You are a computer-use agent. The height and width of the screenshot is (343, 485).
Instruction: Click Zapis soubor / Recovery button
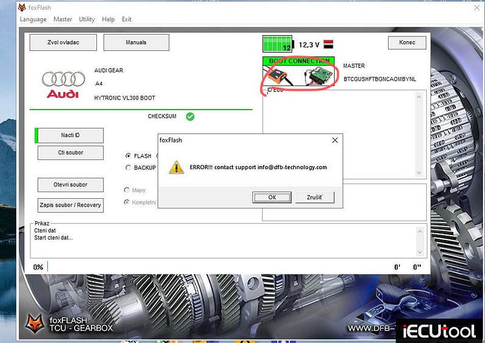click(x=70, y=205)
